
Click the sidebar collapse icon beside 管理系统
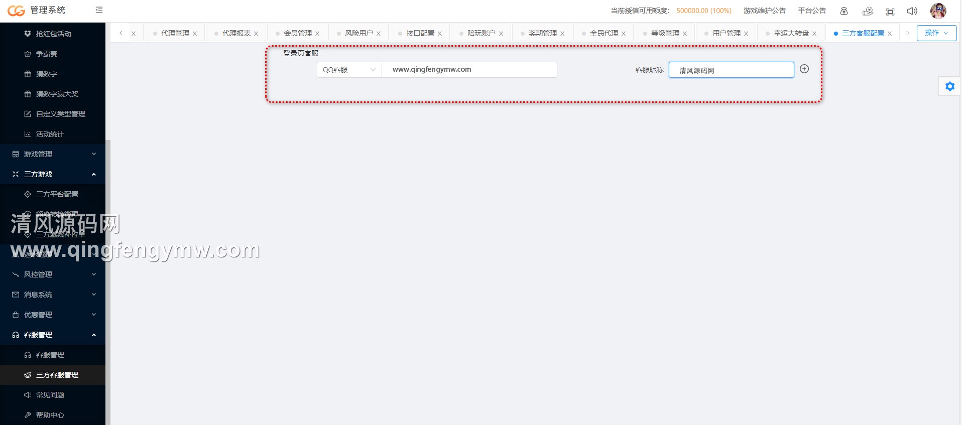pyautogui.click(x=99, y=10)
